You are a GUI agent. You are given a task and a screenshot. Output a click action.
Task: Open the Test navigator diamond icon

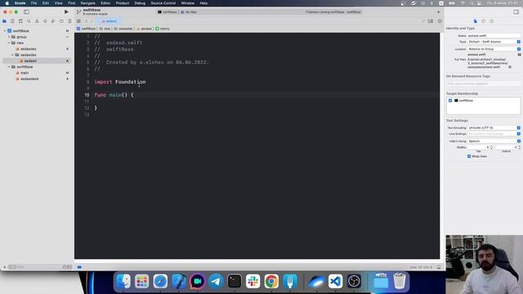coord(45,21)
